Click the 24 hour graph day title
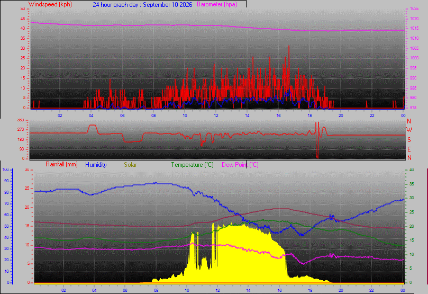The image size is (428, 294). (142, 5)
